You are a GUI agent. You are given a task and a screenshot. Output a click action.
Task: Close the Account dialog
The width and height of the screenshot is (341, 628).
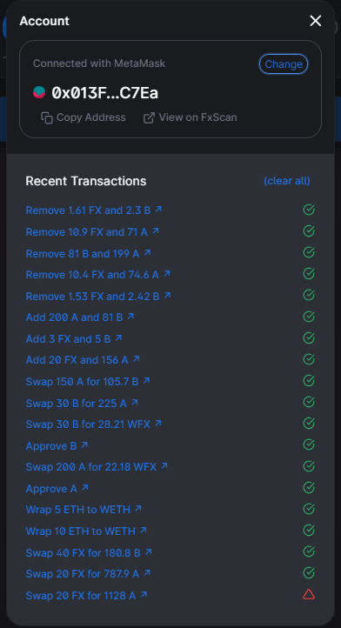pyautogui.click(x=316, y=21)
